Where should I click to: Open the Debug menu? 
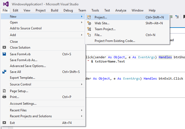tap(68, 10)
